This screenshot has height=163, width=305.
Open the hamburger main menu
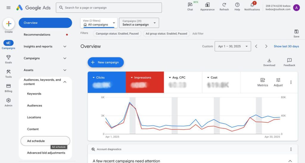pos(8,8)
